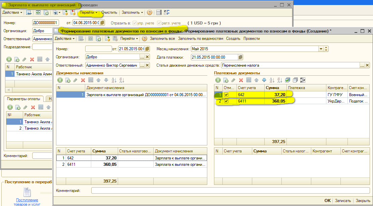Open Заполнить dropdown in Зарплата window
Image resolution: width=373 pixels, height=206 pixels.
pos(132,12)
